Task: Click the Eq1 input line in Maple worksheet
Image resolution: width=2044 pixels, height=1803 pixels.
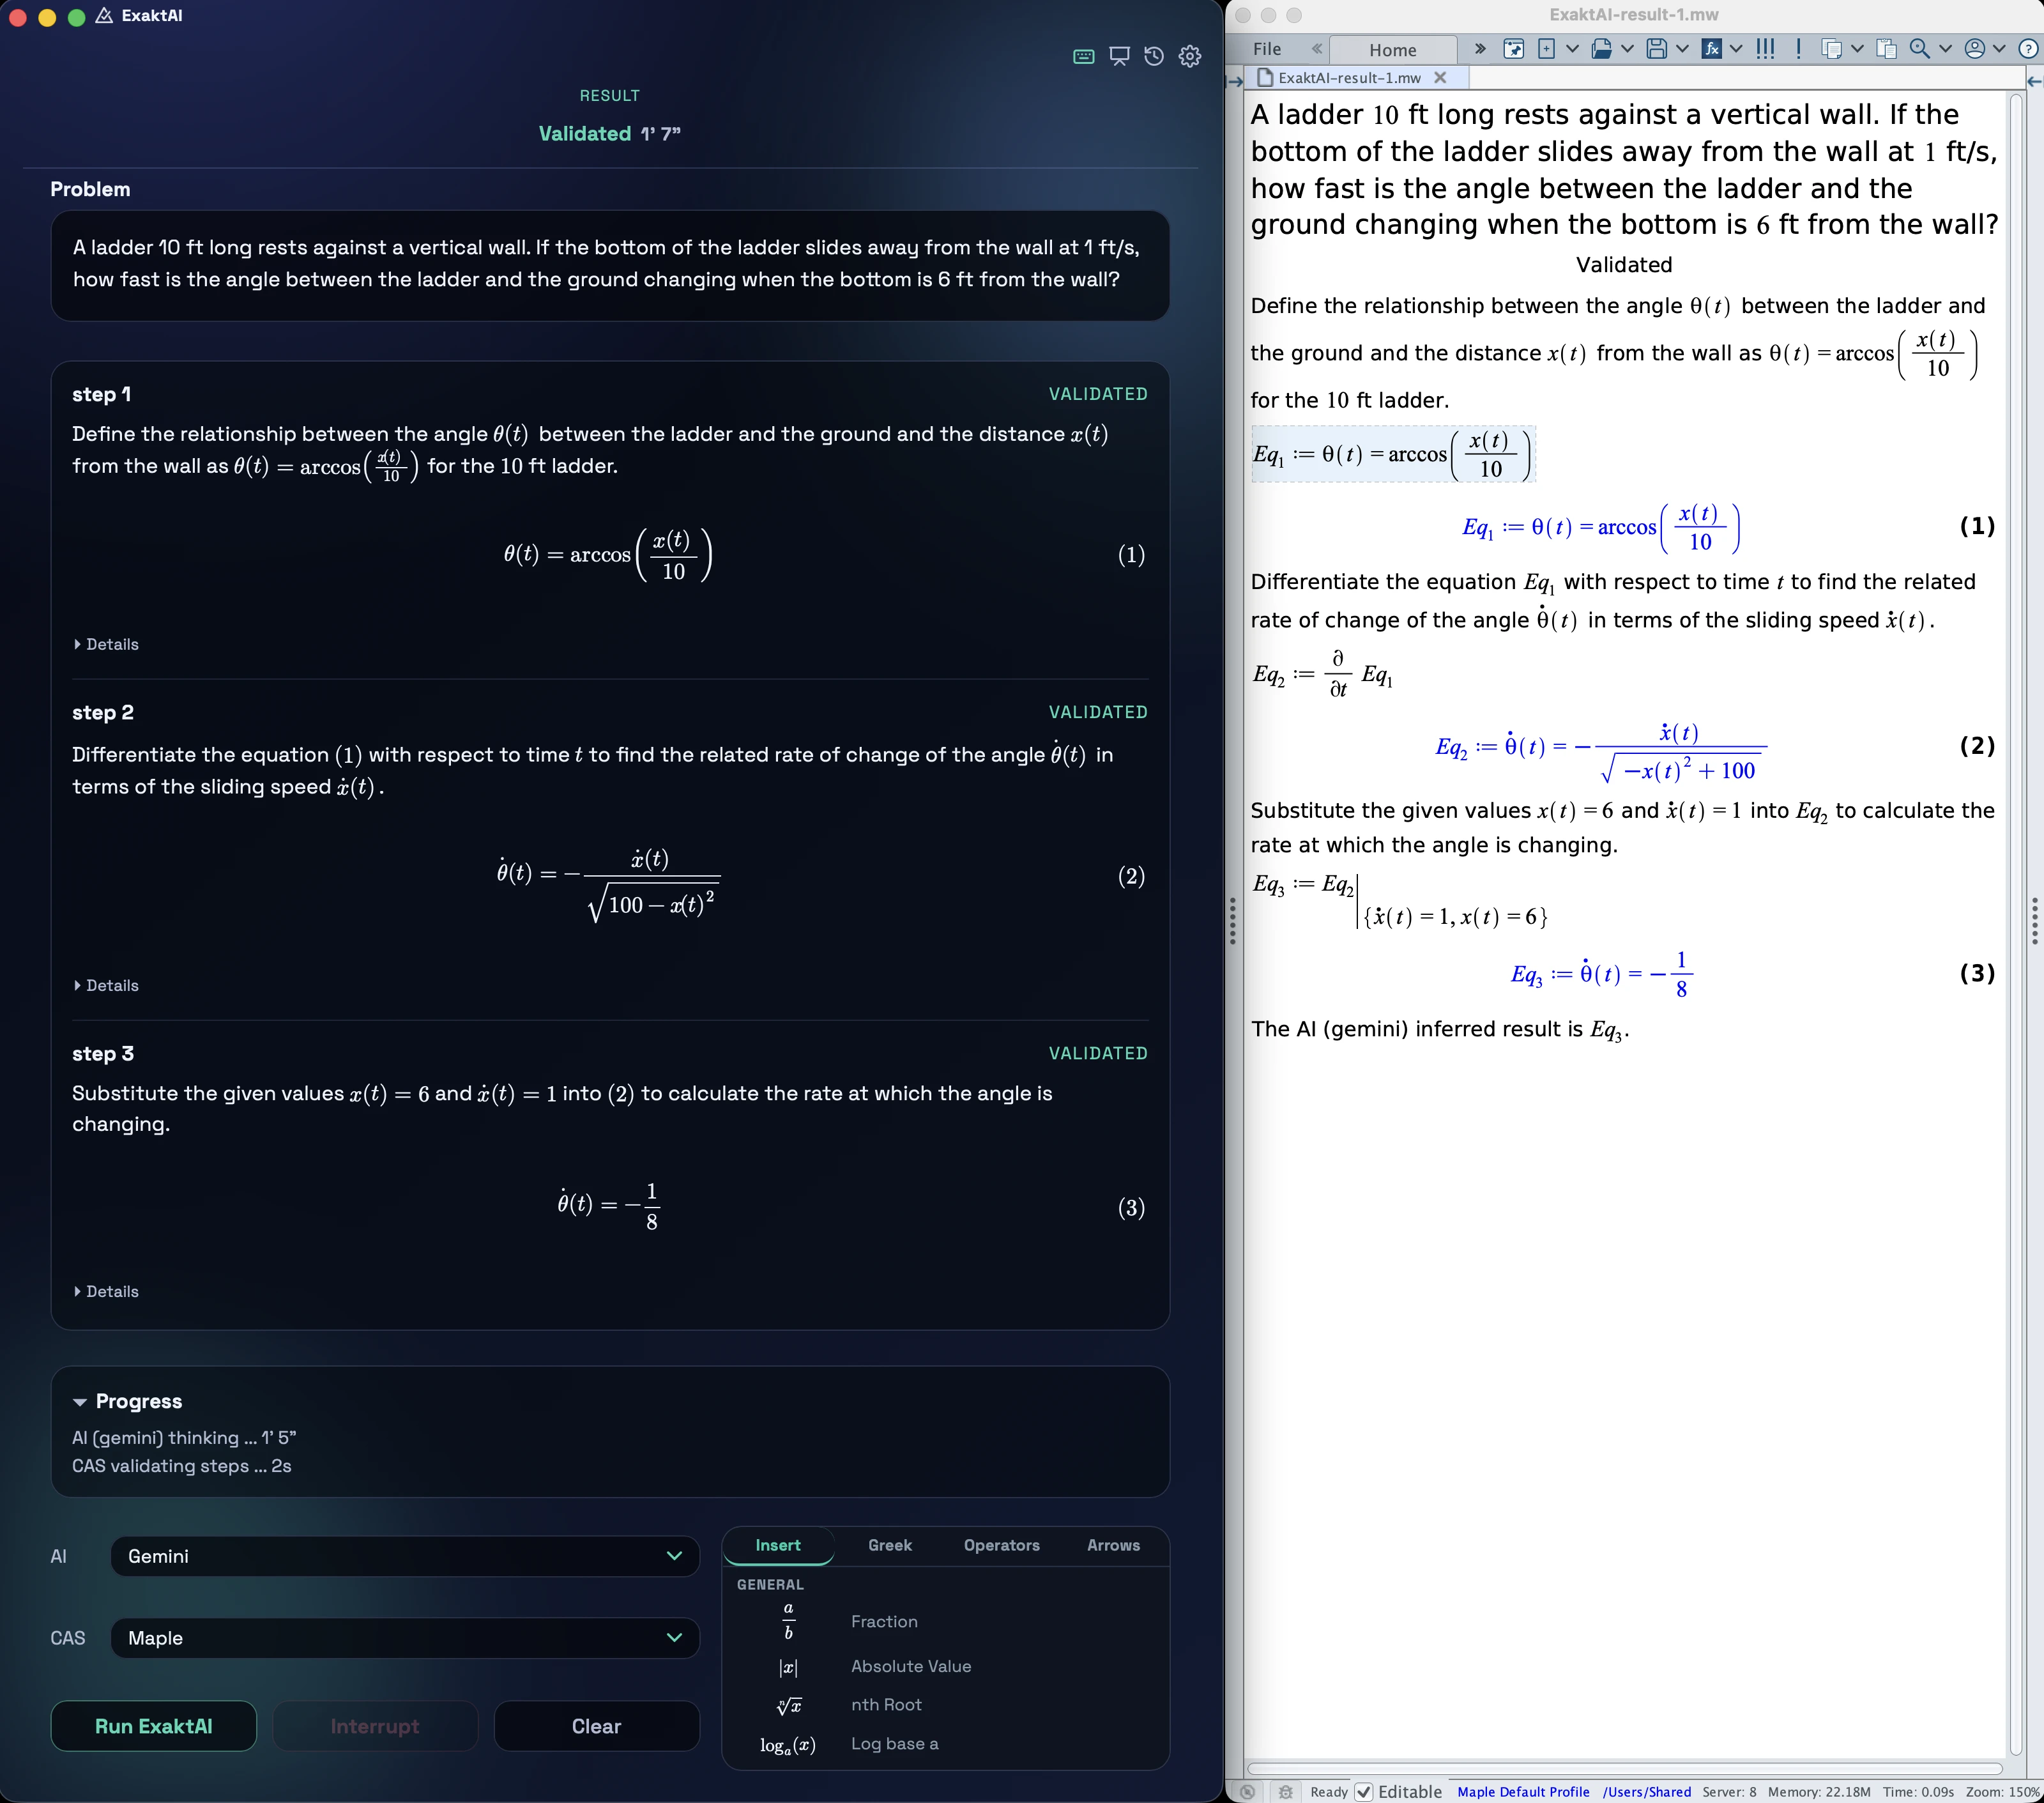Action: 1393,455
